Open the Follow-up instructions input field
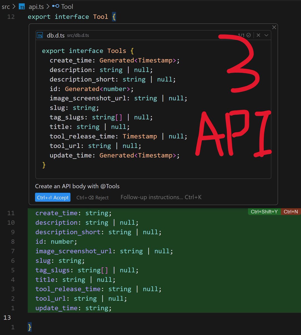 coord(161,197)
